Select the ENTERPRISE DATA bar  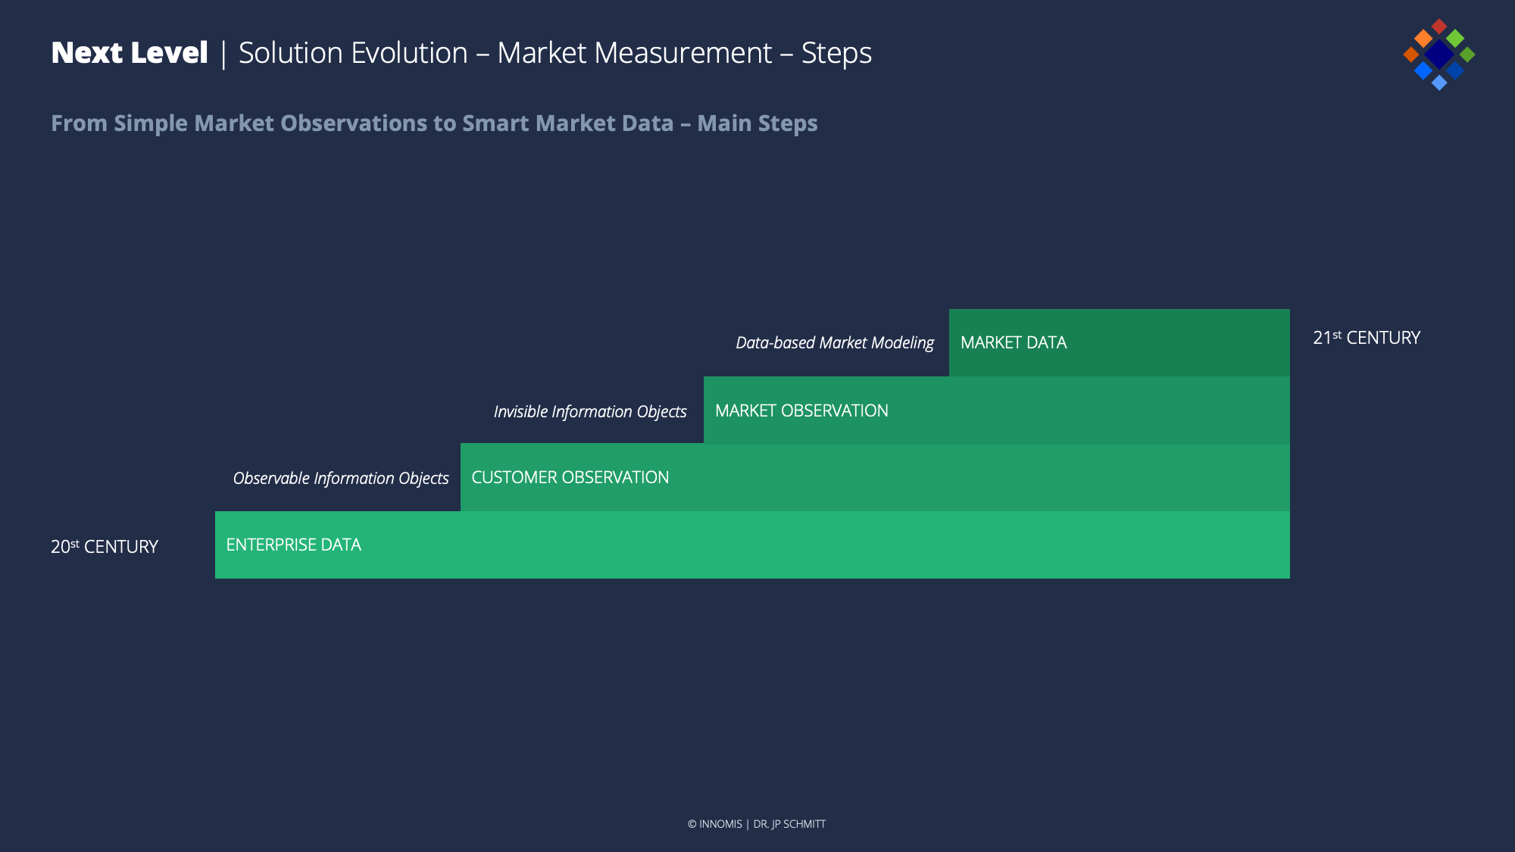tap(752, 545)
